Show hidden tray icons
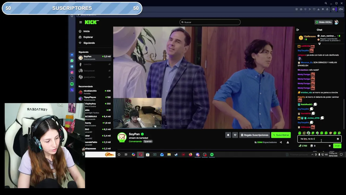The width and height of the screenshot is (346, 195). click(x=312, y=155)
